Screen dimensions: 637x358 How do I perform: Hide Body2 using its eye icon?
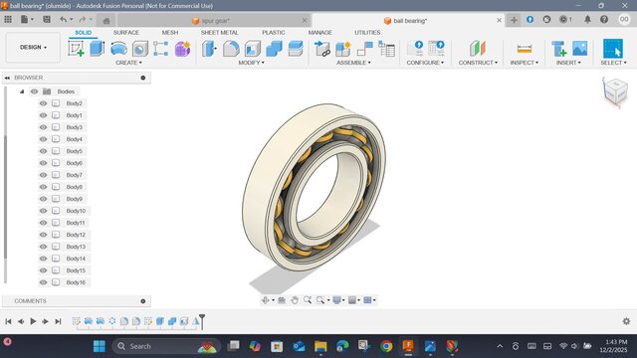(43, 103)
